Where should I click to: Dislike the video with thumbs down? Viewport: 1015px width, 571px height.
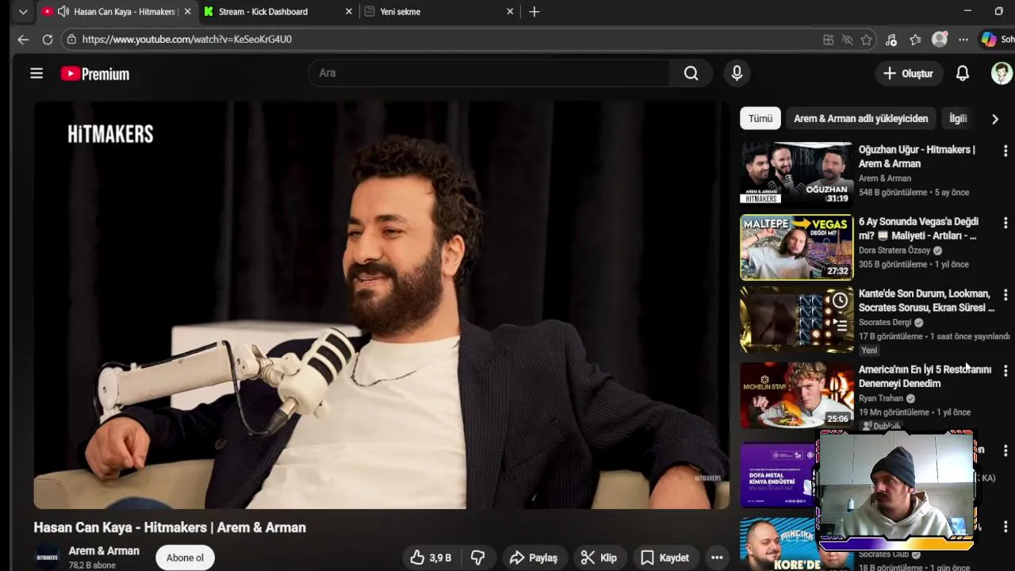[x=477, y=558]
